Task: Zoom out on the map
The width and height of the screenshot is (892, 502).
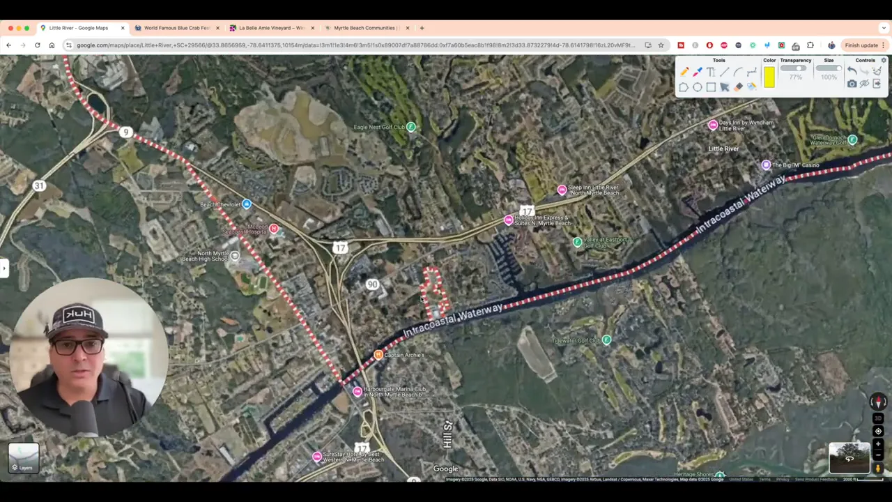Action: tap(878, 455)
